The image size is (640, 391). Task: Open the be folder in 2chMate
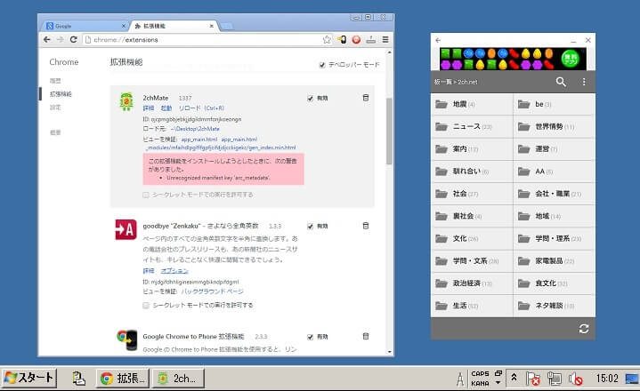tap(555, 104)
